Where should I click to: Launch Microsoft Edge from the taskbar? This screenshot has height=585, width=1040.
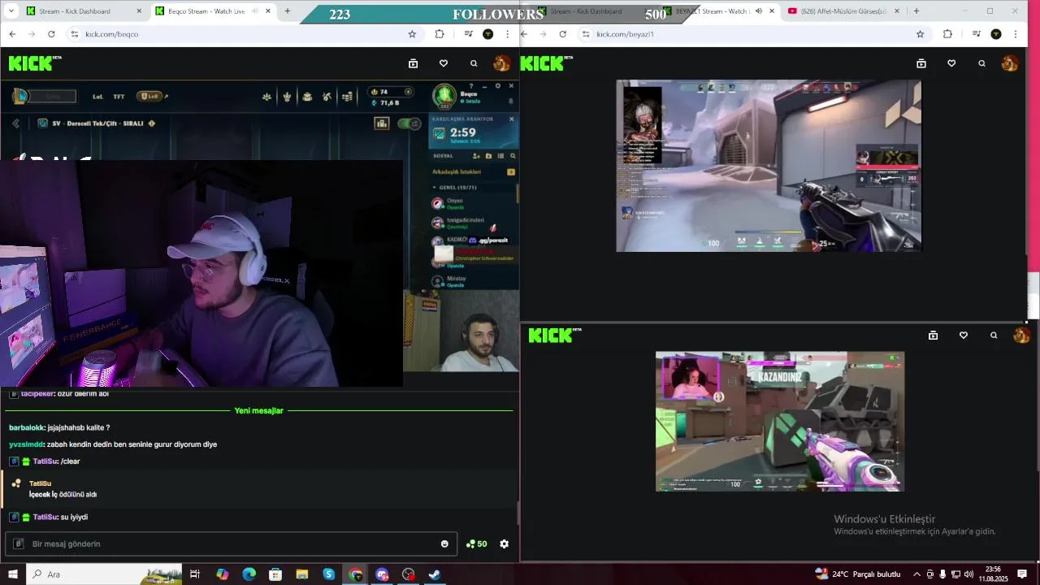pos(249,574)
